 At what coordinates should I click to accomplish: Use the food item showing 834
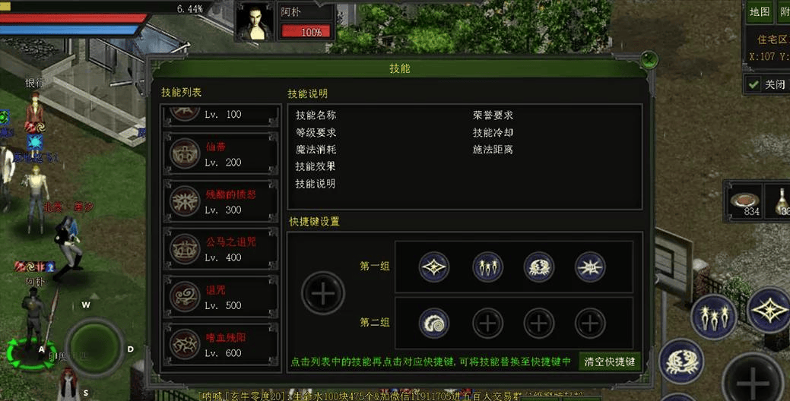pos(744,200)
